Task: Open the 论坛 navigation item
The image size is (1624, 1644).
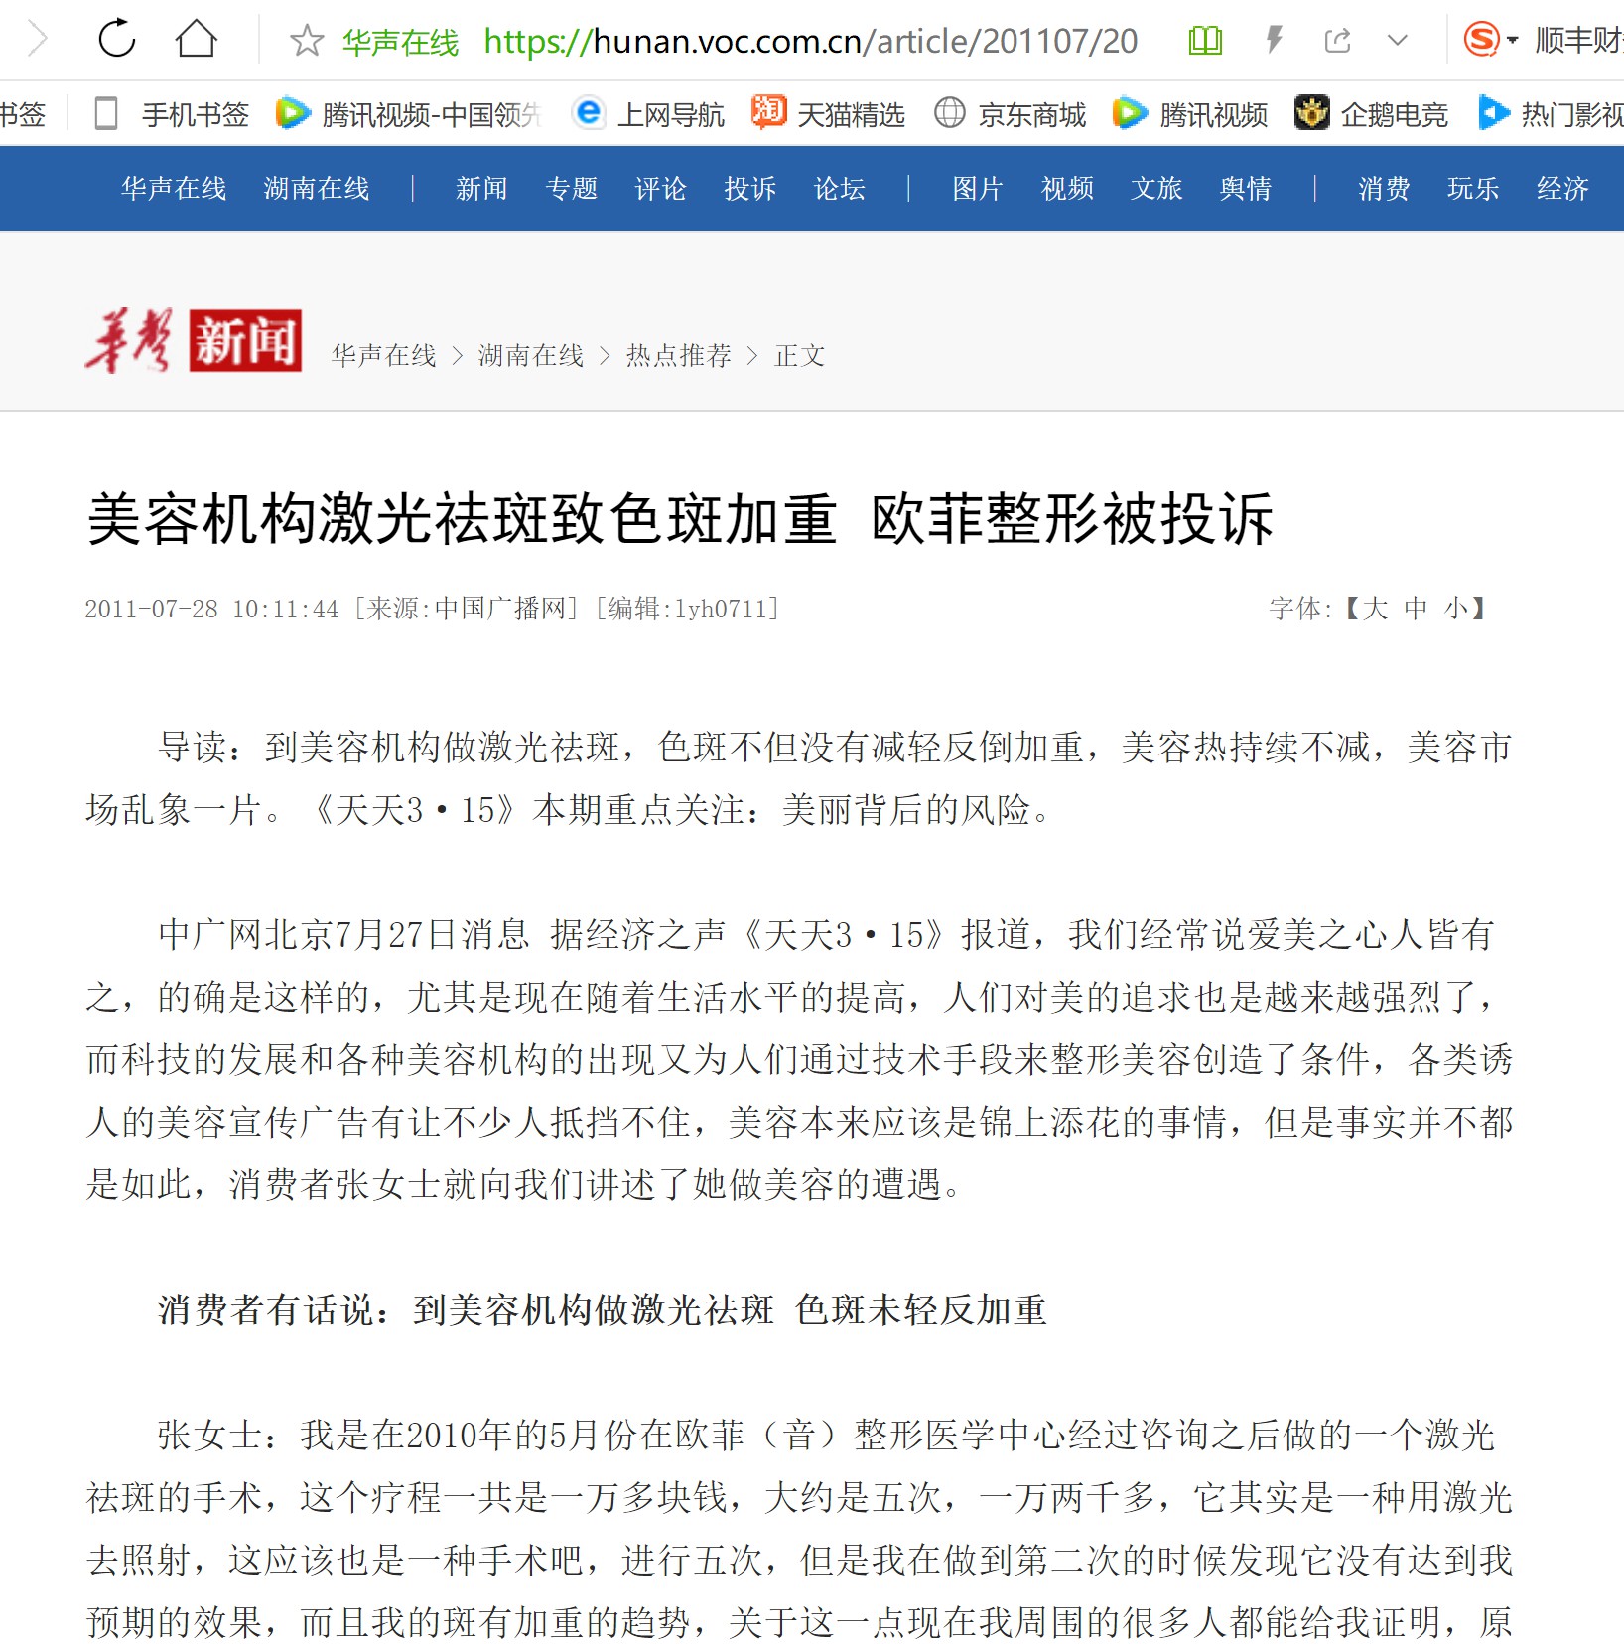Action: [x=839, y=188]
